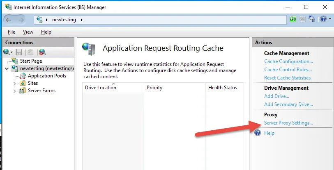Expand the Sites tree node

click(x=15, y=83)
